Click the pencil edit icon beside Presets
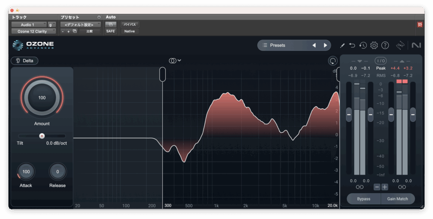 pos(343,45)
